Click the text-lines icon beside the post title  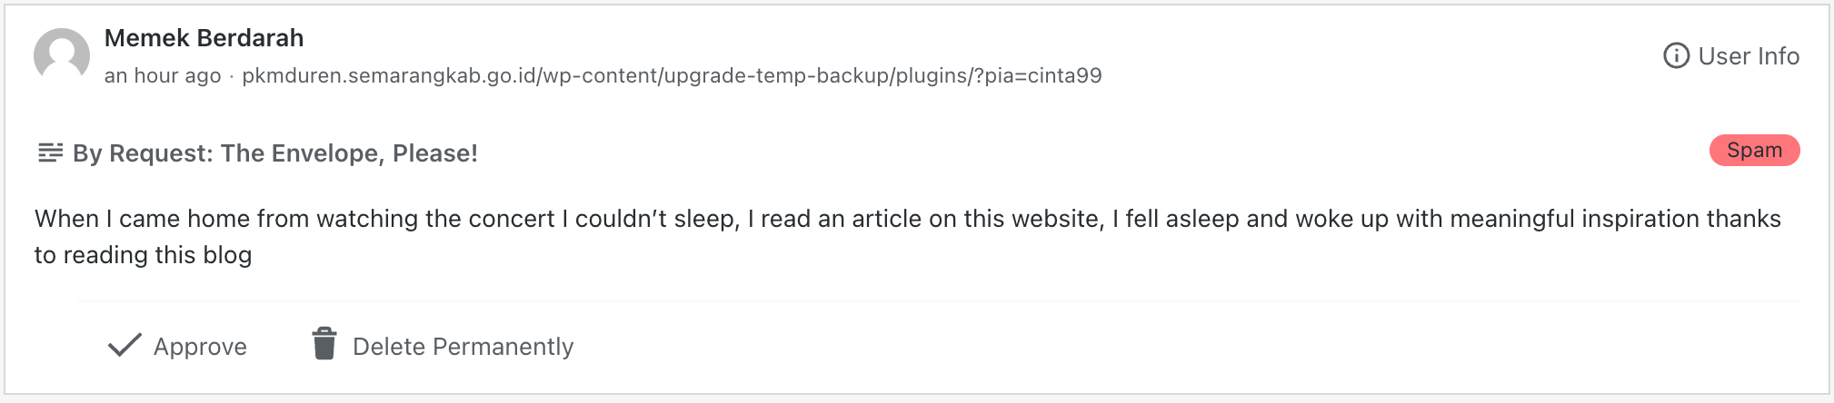(x=50, y=152)
